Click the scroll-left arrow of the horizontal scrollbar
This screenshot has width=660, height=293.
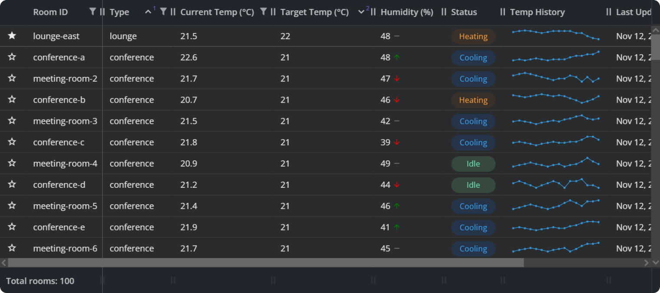point(4,263)
